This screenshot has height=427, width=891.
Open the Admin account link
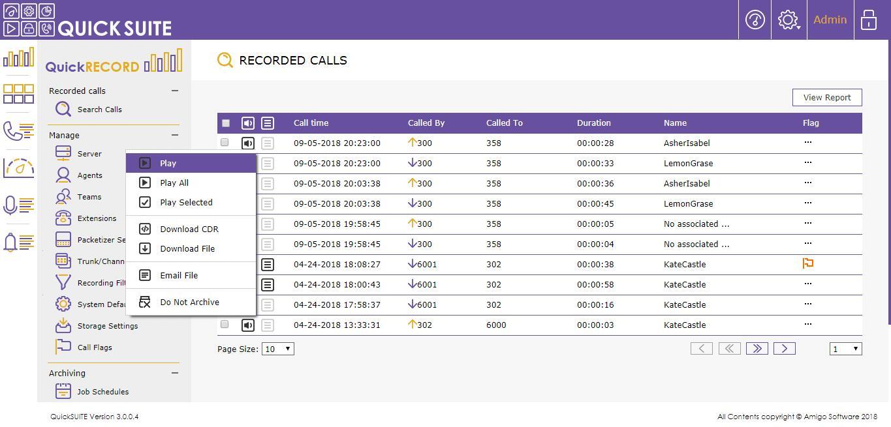pos(830,20)
